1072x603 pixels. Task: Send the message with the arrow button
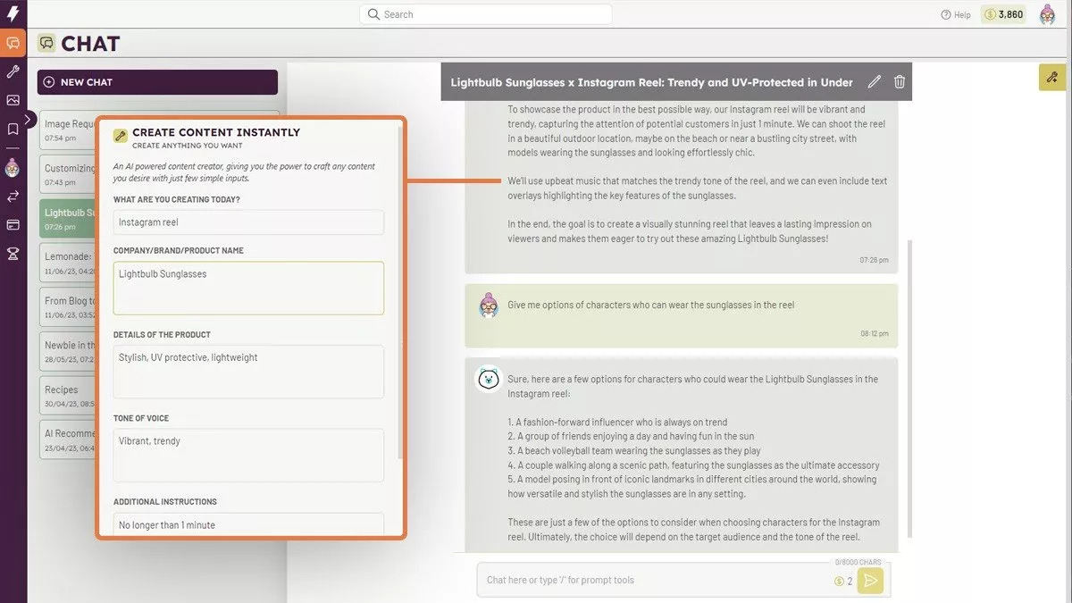[x=871, y=581]
